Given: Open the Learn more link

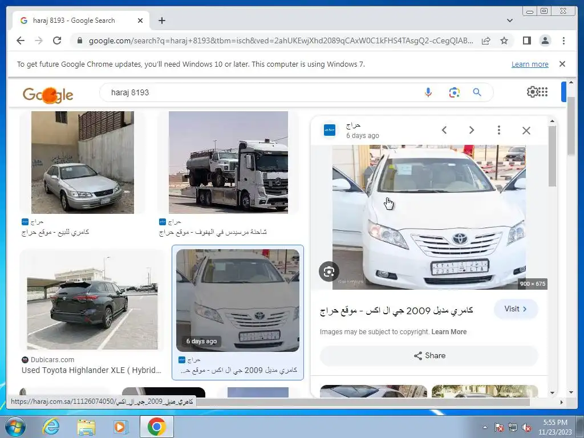Looking at the screenshot, I should (530, 64).
